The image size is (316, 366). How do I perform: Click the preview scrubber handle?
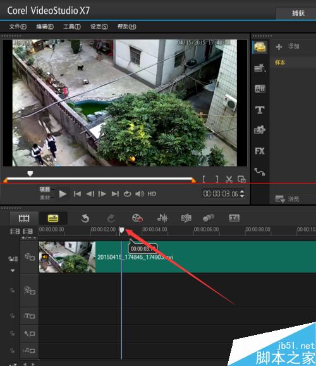click(x=30, y=174)
